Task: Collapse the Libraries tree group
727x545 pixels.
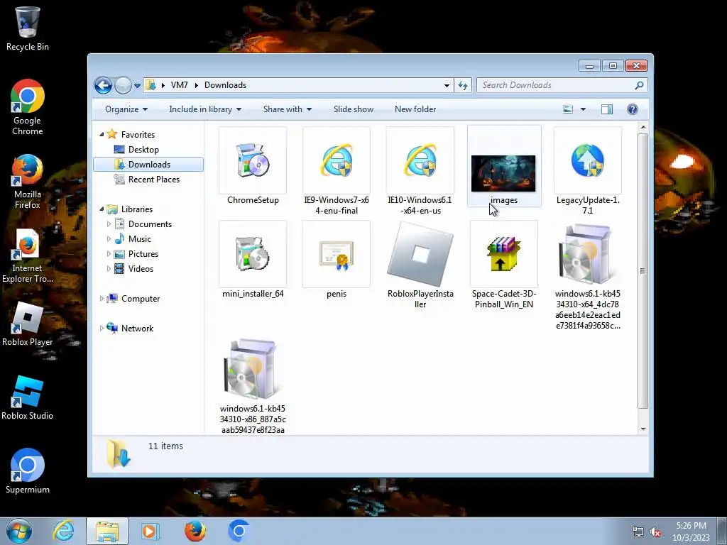Action: [x=102, y=209]
